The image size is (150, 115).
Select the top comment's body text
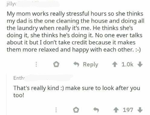75,32
